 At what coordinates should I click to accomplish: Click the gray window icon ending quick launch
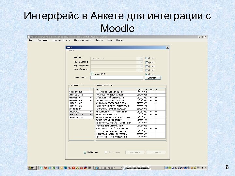pyautogui.click(x=90, y=168)
